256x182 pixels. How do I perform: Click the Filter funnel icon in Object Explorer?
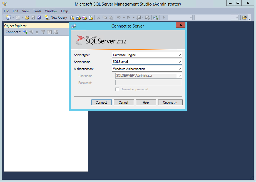point(43,32)
